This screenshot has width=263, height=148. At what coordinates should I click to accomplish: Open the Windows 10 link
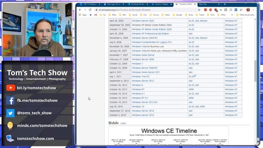pos(138,106)
